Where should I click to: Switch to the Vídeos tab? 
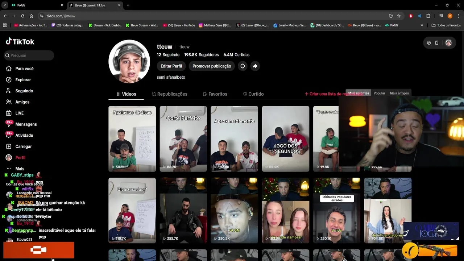tap(126, 94)
